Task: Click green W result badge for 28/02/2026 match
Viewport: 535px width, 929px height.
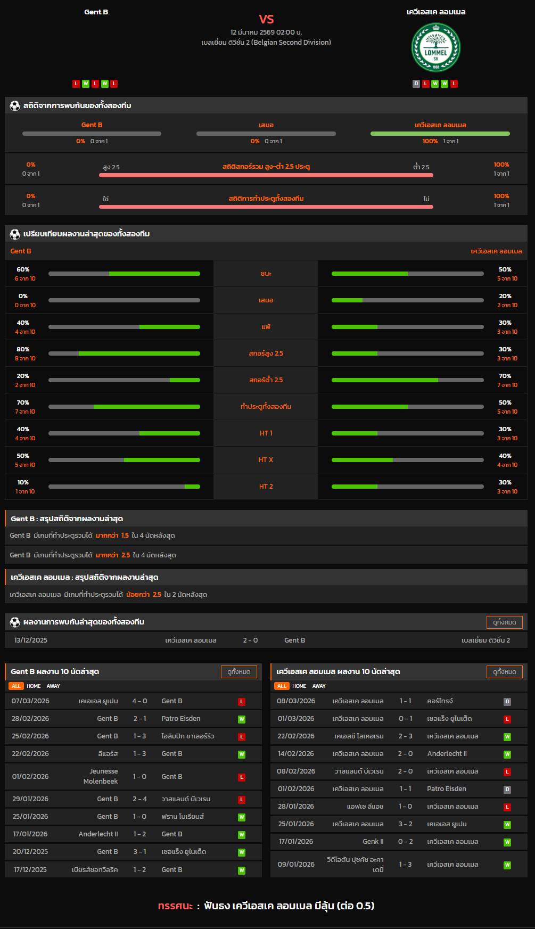Action: (242, 719)
